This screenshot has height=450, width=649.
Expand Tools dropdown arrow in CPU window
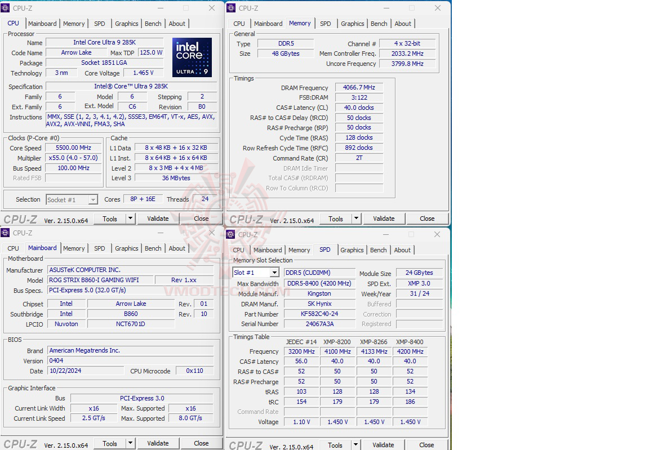click(x=130, y=219)
